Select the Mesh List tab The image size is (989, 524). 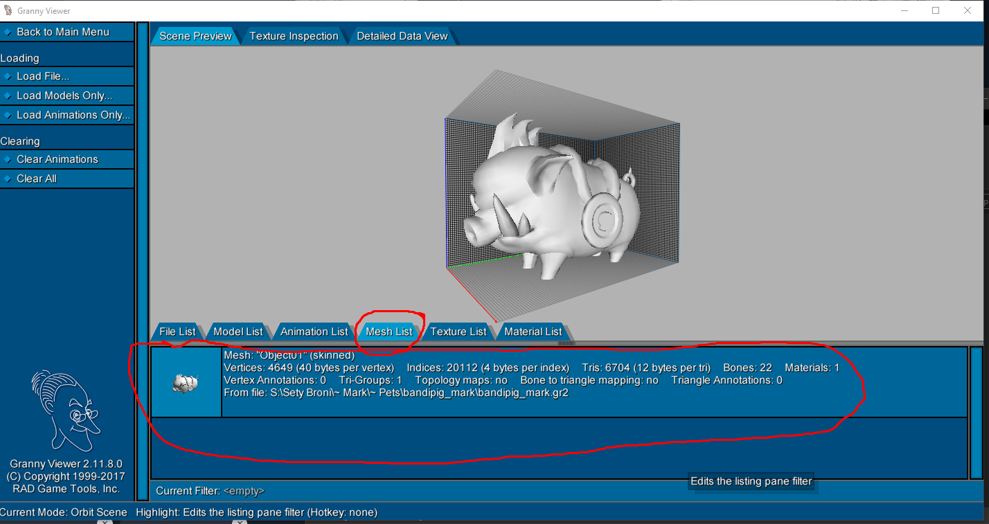coord(389,332)
